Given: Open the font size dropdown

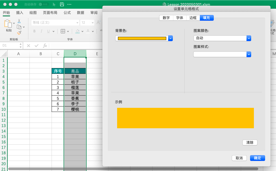Looking at the screenshot, I should tap(93, 23).
